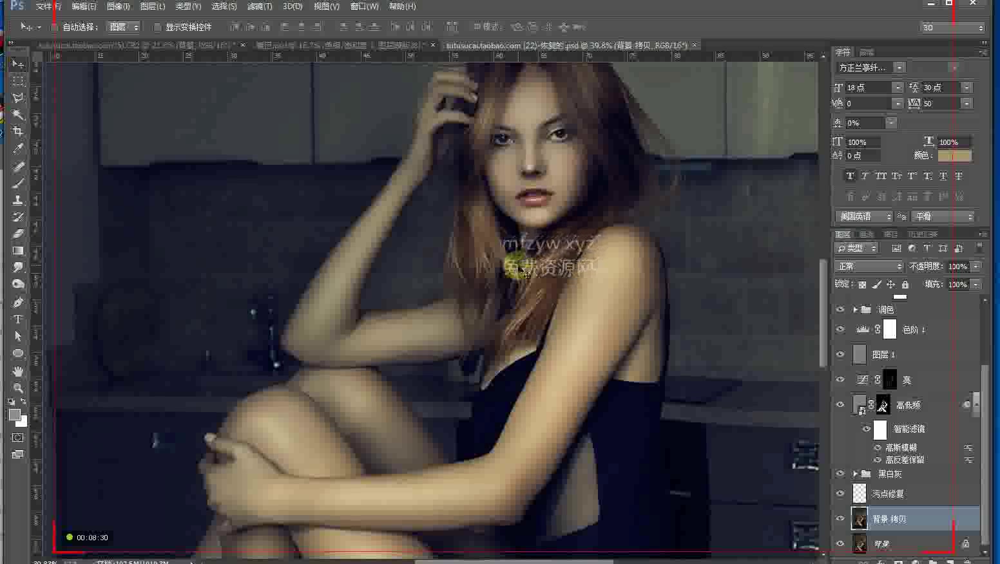This screenshot has height=564, width=1000.
Task: Open the 美国英语 language dropdown
Action: click(x=864, y=216)
